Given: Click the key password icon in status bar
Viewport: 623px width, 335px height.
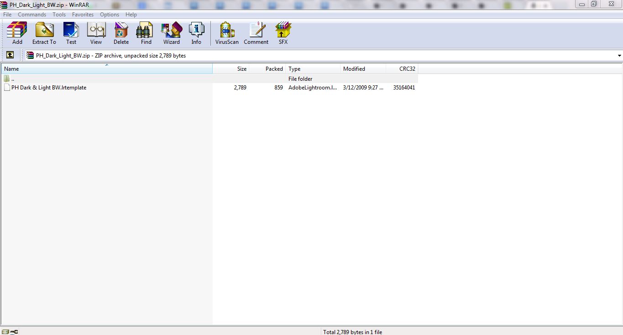Looking at the screenshot, I should tap(14, 332).
